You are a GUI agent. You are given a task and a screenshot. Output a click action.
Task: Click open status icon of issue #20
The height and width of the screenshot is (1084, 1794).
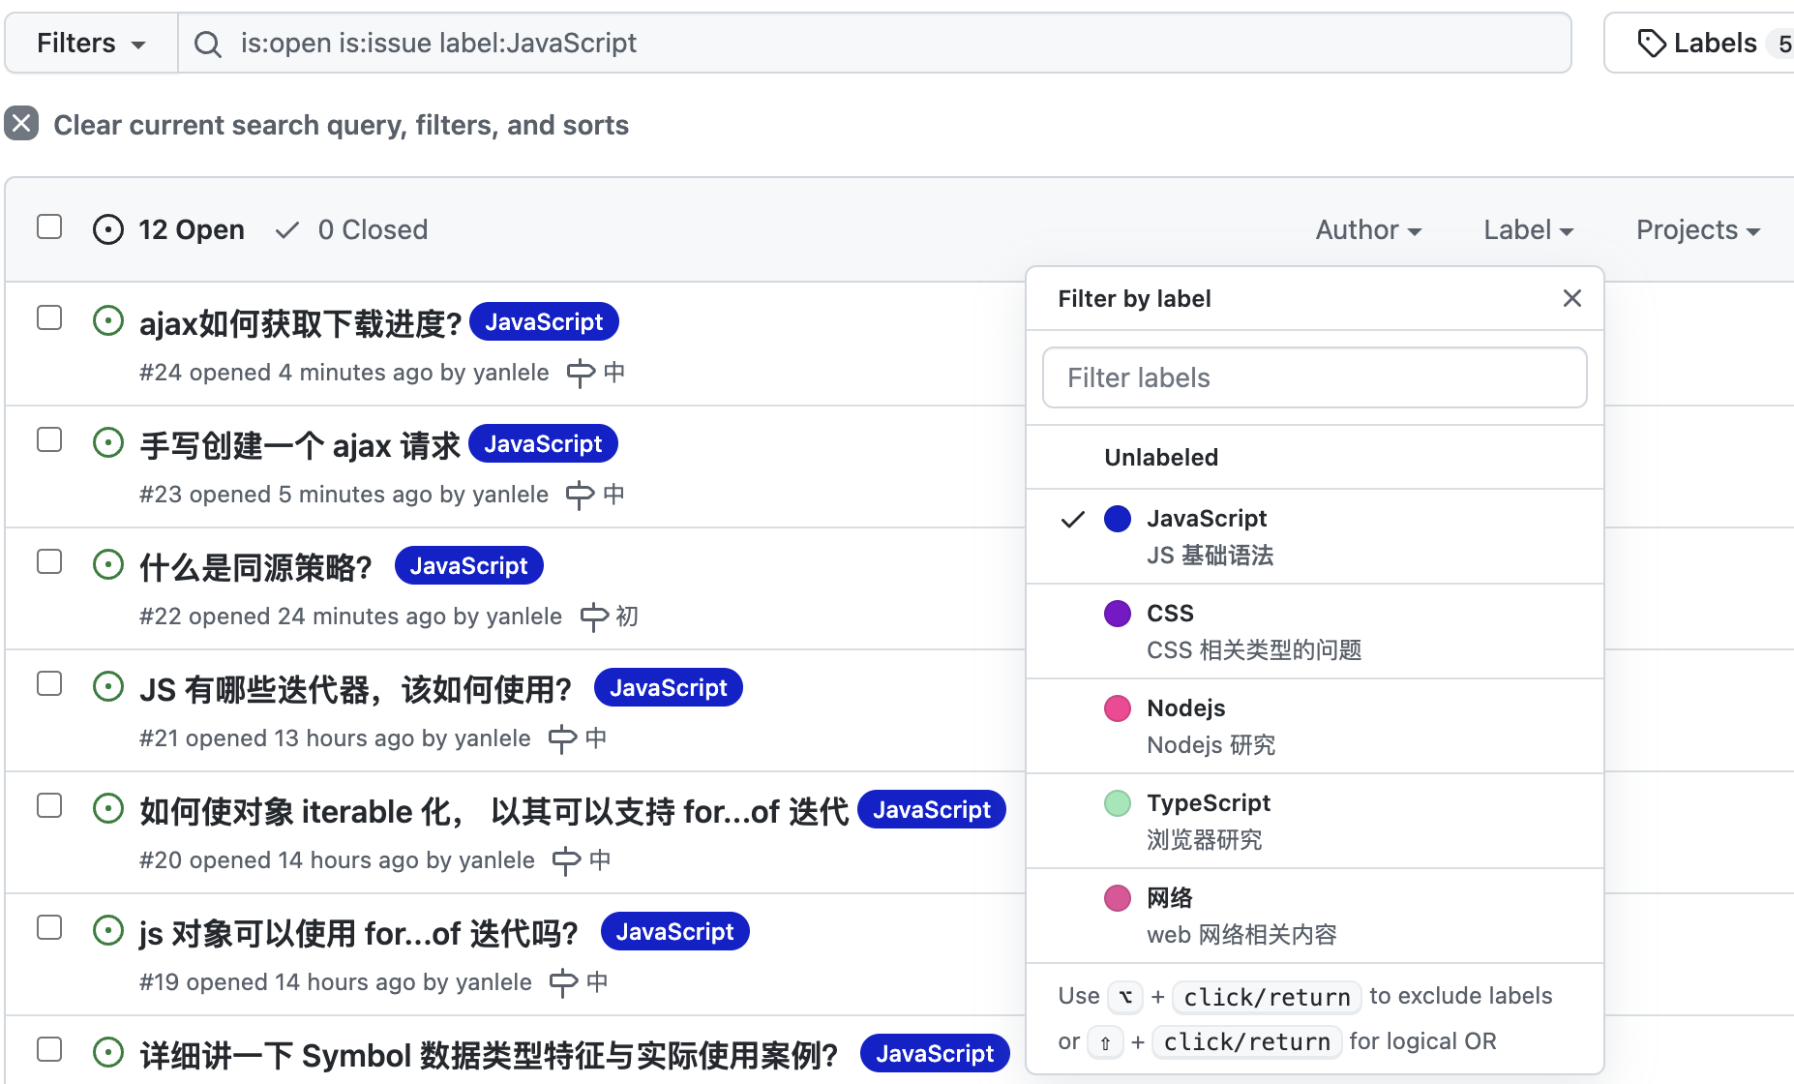[x=108, y=808]
